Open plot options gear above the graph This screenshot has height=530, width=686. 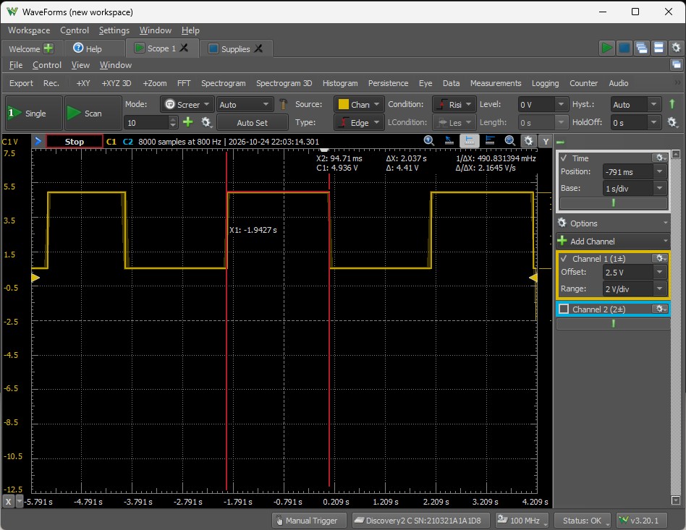click(x=528, y=141)
